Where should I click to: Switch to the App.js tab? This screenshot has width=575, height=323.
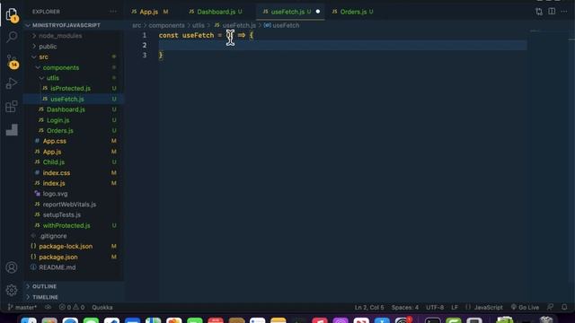(x=150, y=12)
